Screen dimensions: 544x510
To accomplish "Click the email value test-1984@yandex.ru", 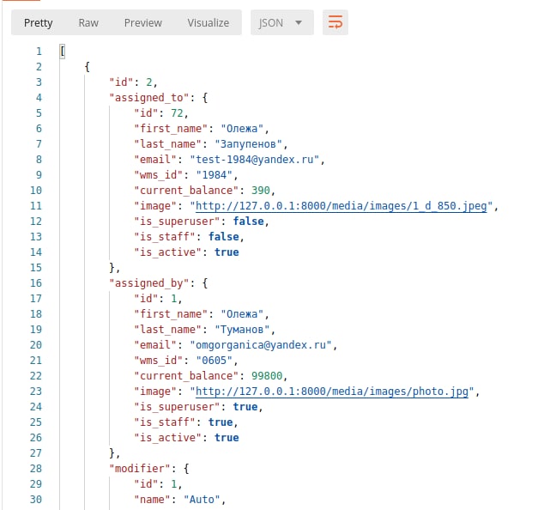I will click(x=254, y=160).
